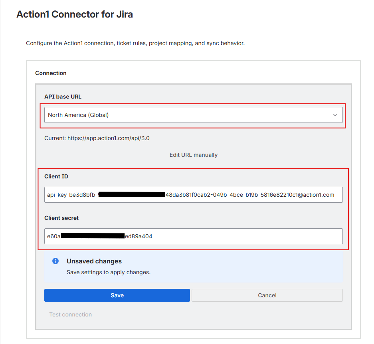Select the Client secret text box
This screenshot has width=374, height=344.
[193, 236]
